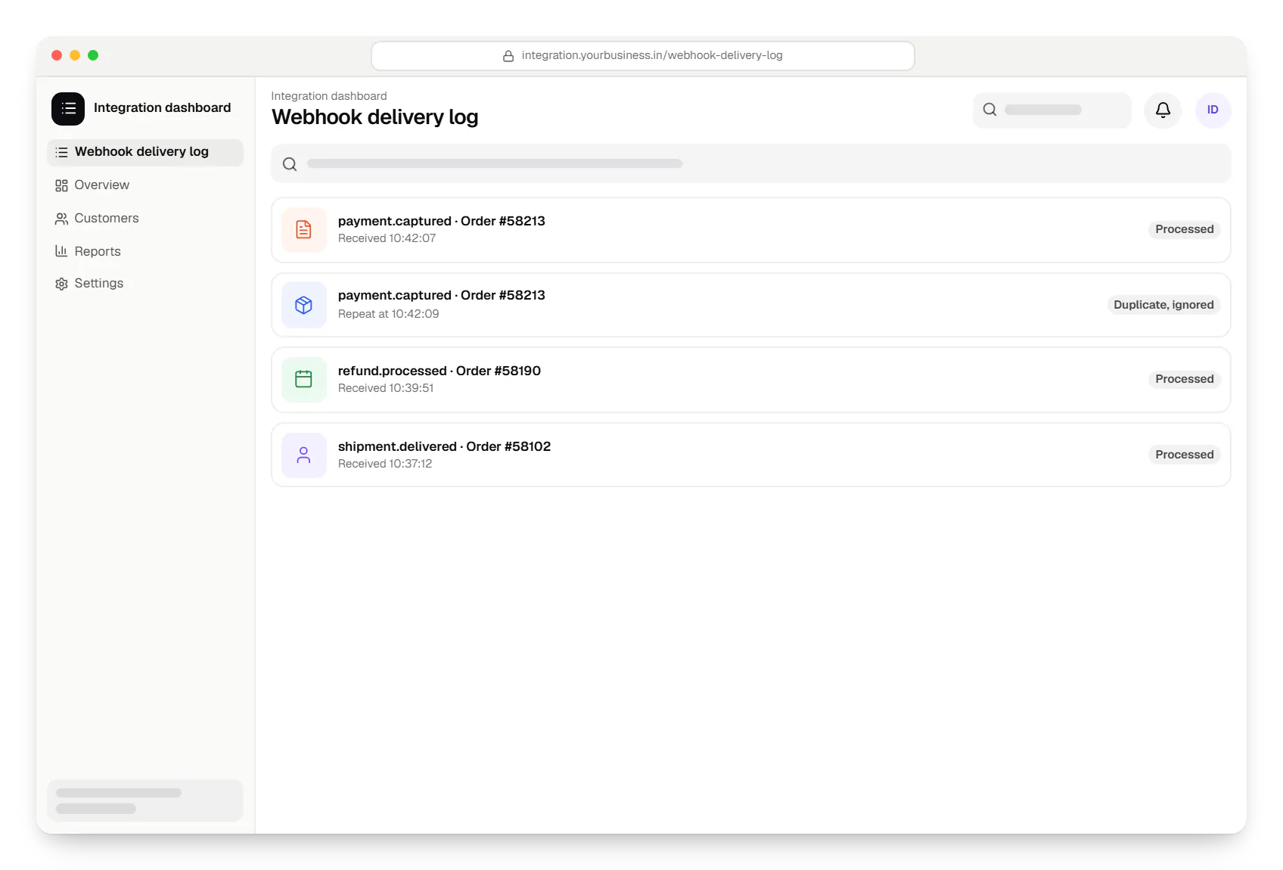Click the Overview grid icon in sidebar
The height and width of the screenshot is (870, 1283).
[61, 185]
